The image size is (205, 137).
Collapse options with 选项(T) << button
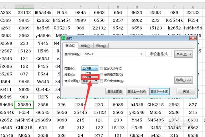[183, 80]
